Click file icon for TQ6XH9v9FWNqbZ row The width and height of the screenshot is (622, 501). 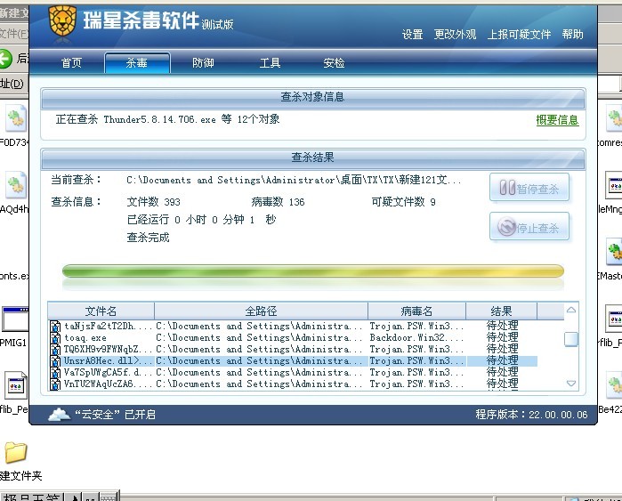(x=55, y=350)
